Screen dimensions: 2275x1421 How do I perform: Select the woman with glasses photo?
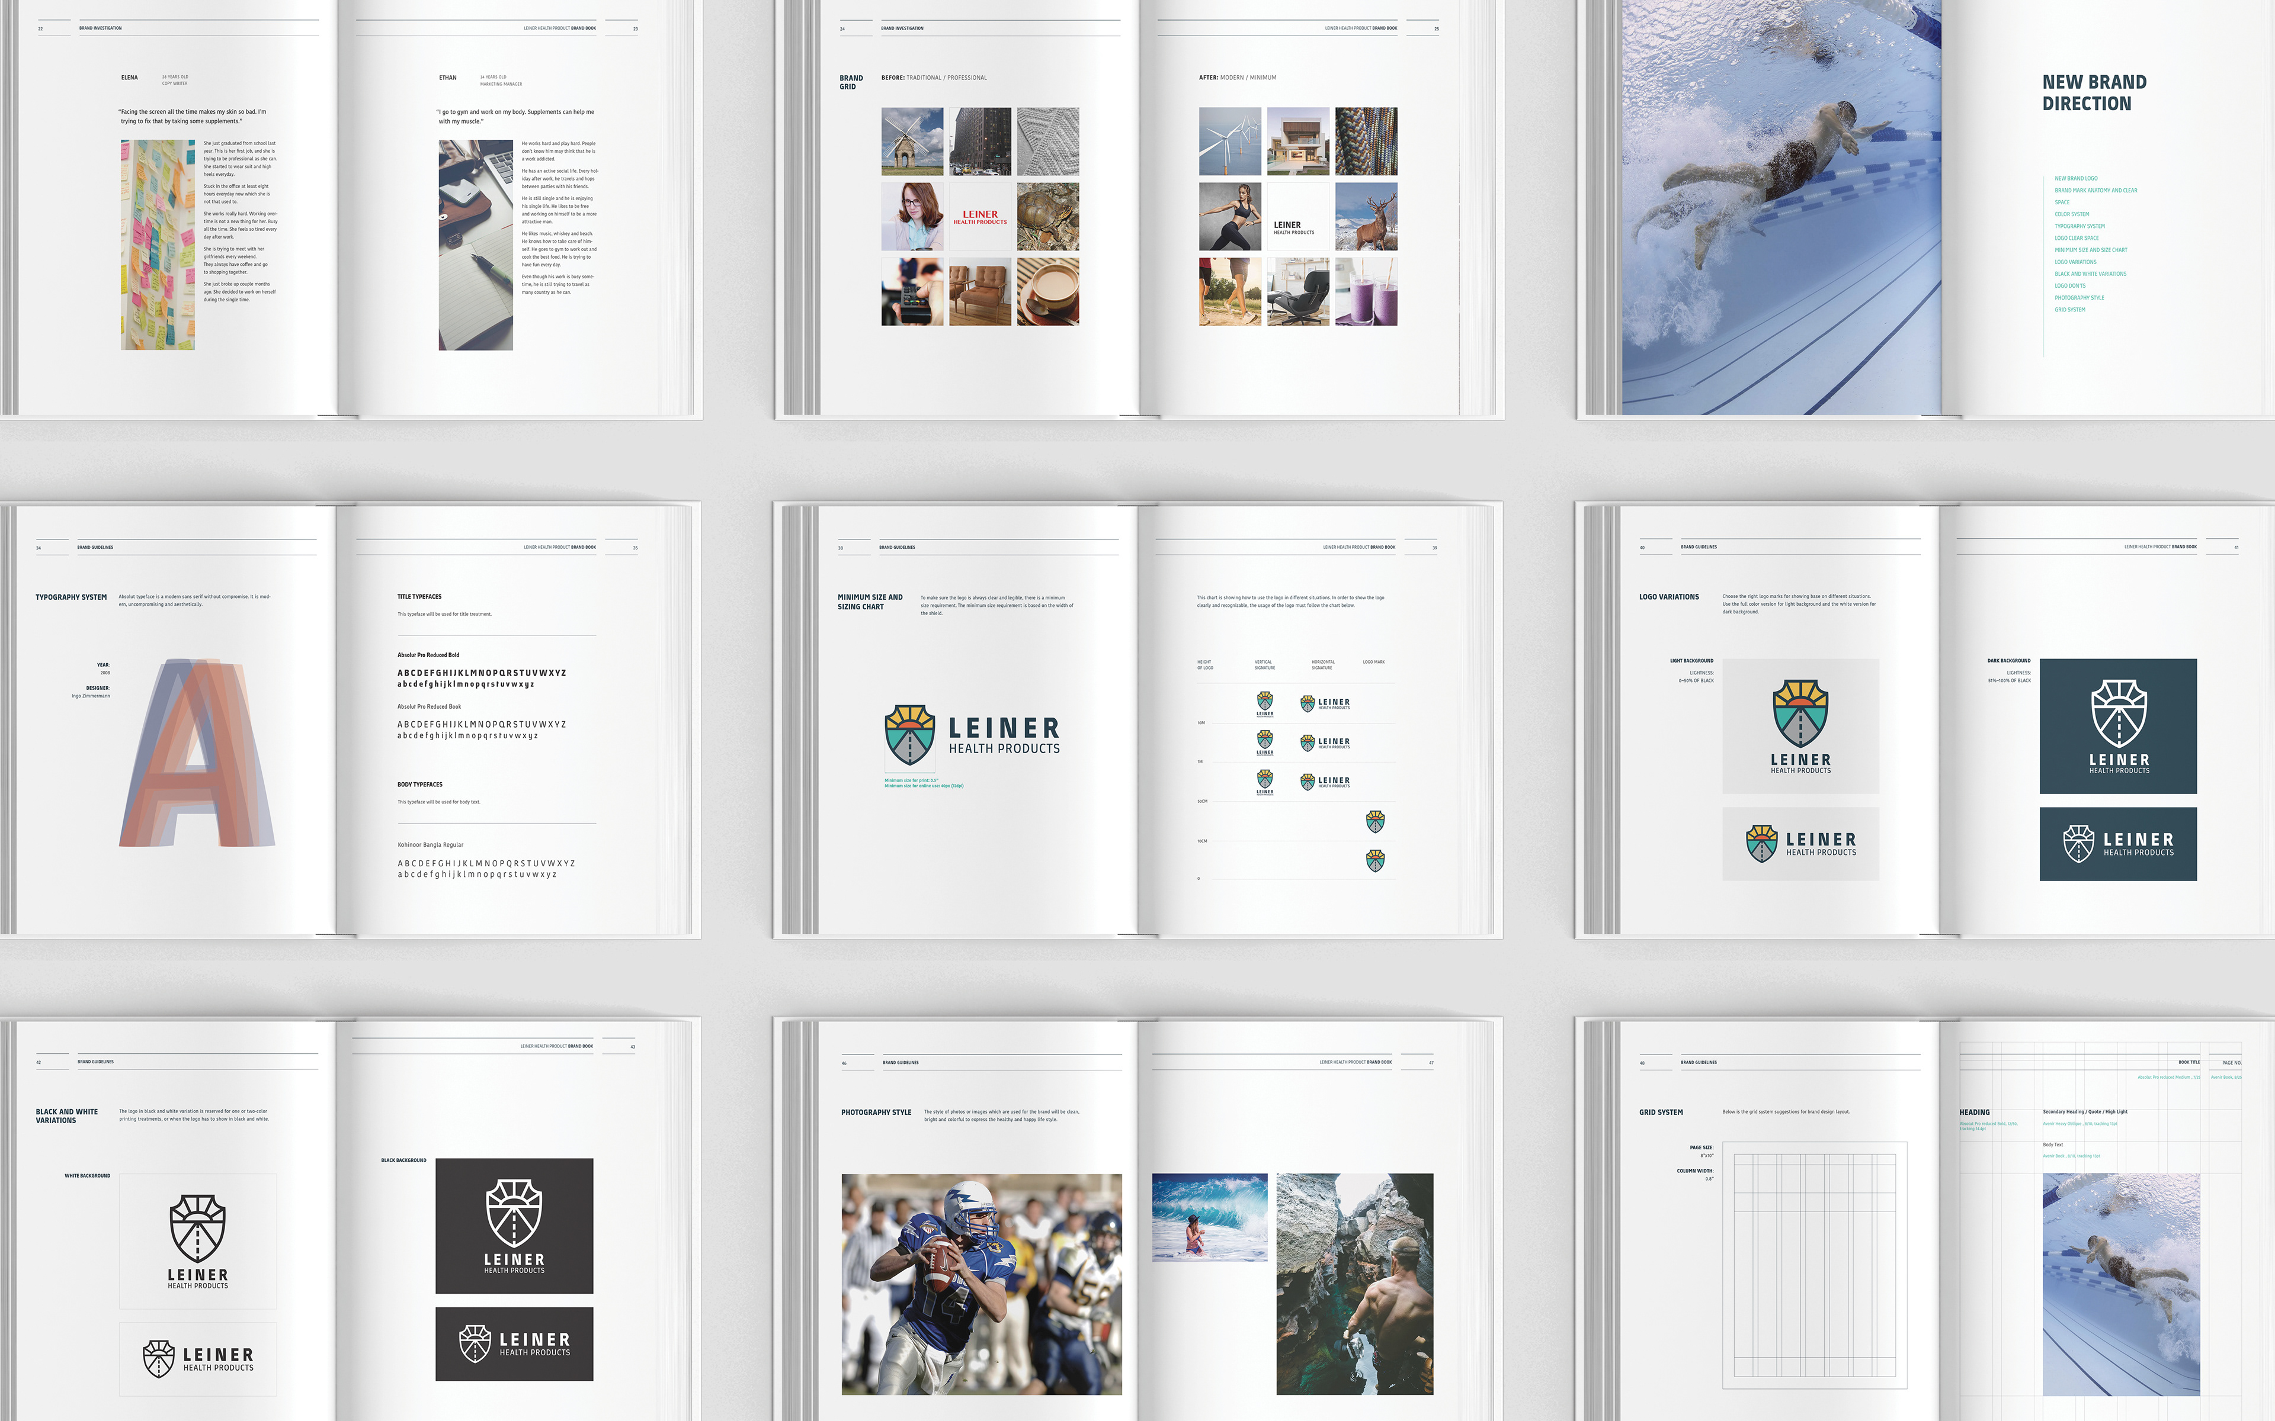click(912, 217)
